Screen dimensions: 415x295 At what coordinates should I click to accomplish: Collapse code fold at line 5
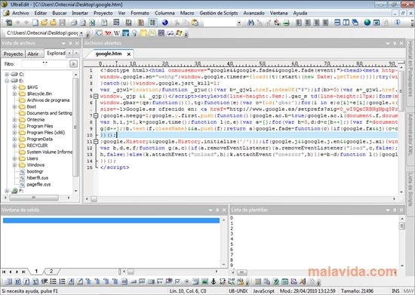(96, 97)
